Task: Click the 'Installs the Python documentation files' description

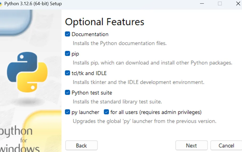Action: pos(119,43)
